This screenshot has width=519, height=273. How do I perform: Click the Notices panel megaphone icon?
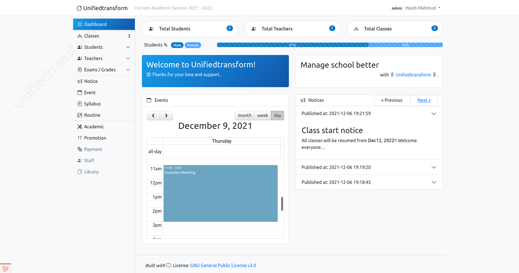[303, 100]
